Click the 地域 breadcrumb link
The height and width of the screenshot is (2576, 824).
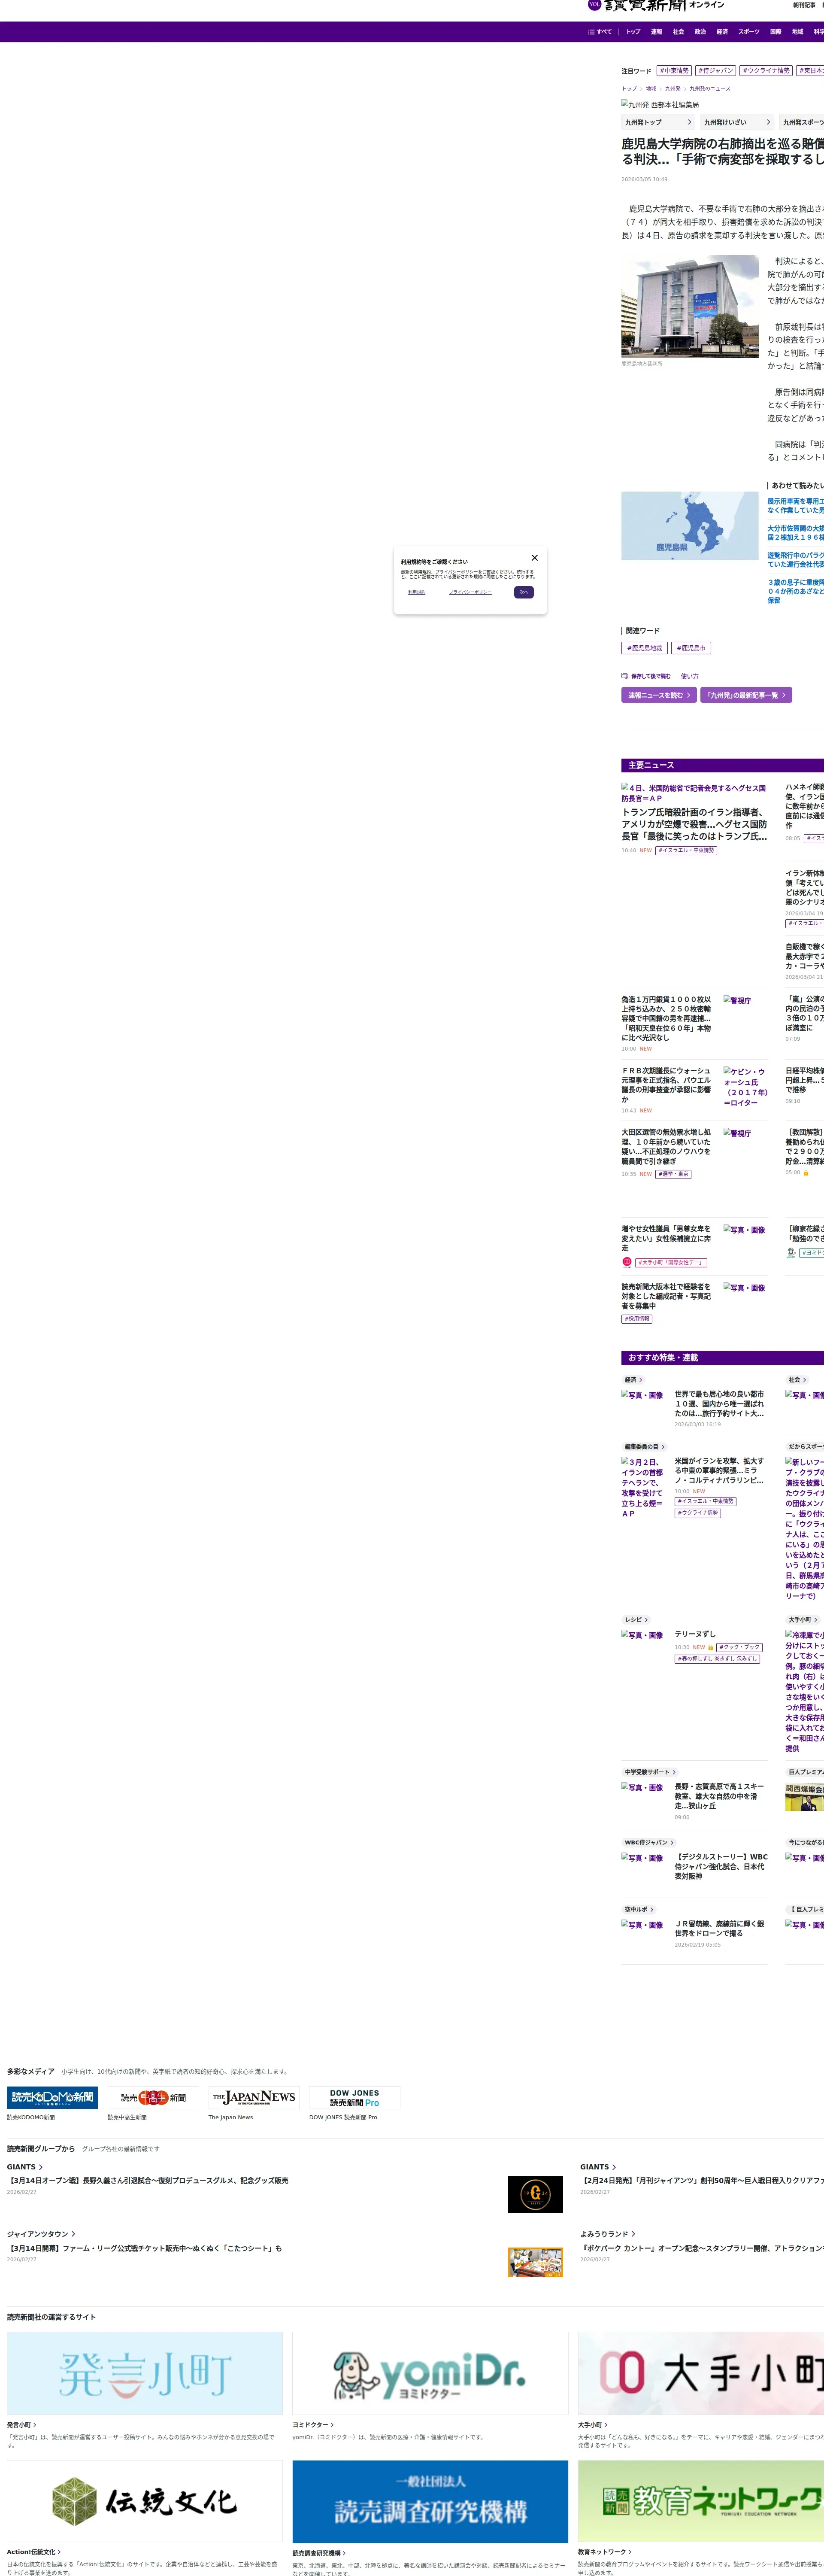[651, 89]
